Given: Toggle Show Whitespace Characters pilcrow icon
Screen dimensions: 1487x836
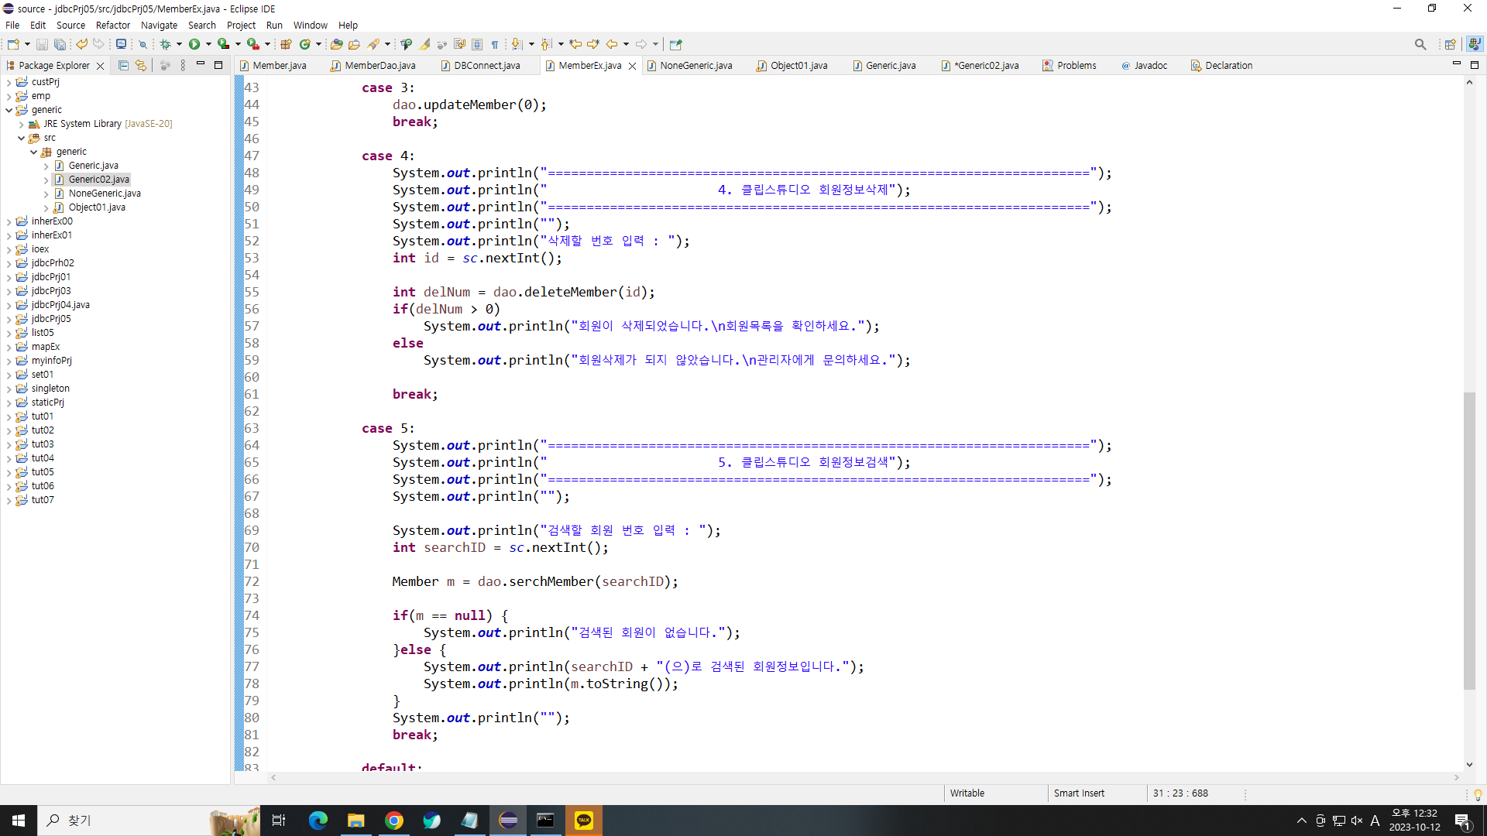Looking at the screenshot, I should click(495, 44).
